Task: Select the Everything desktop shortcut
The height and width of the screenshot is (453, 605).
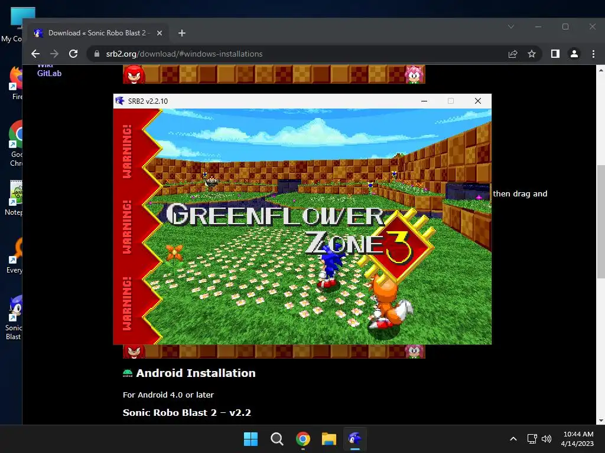Action: tap(15, 255)
